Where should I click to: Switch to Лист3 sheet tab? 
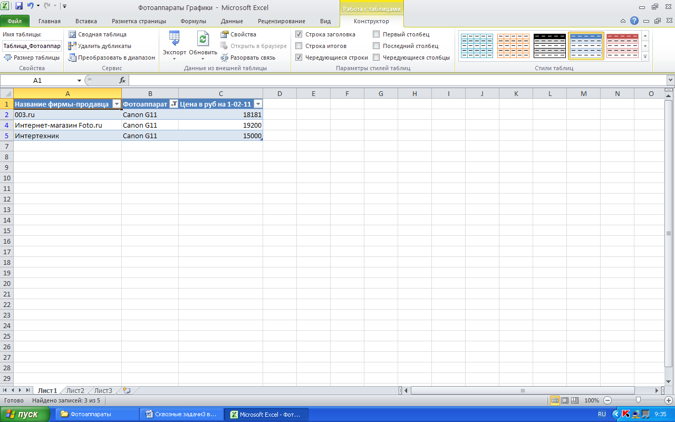tap(103, 391)
